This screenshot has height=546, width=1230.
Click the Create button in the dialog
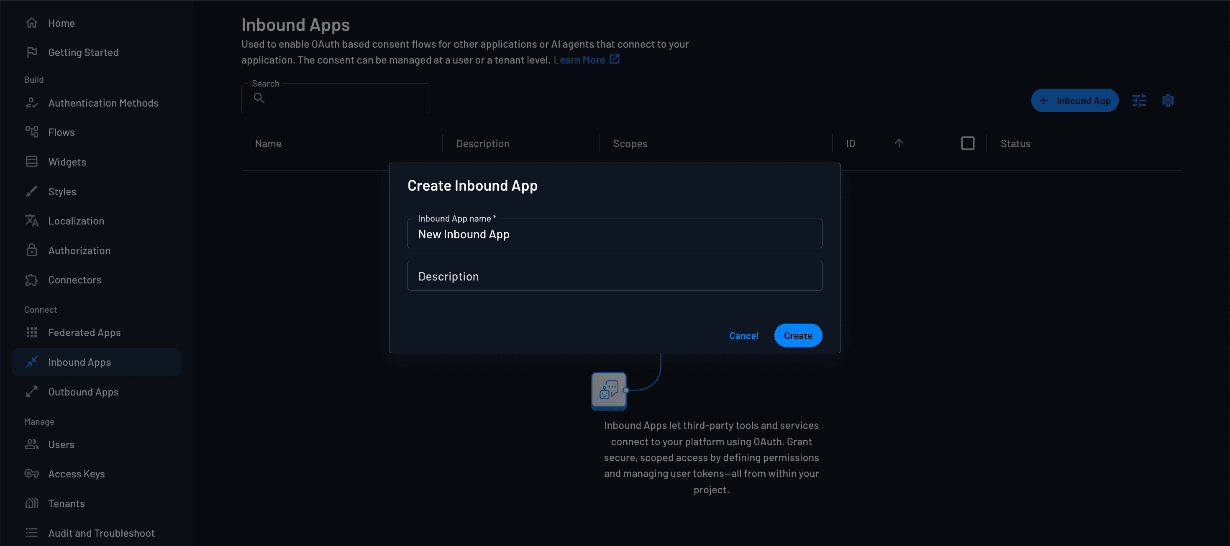coord(798,335)
